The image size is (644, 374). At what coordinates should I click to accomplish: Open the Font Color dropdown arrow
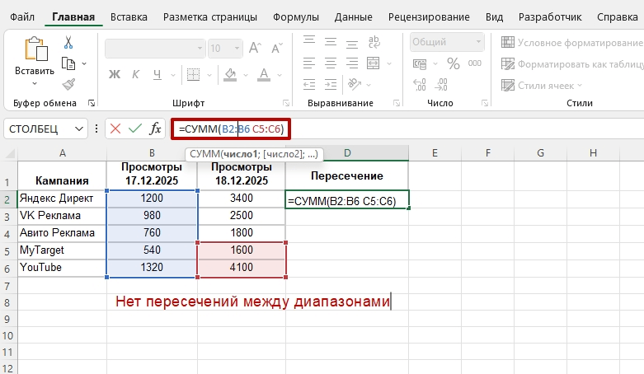tap(280, 75)
